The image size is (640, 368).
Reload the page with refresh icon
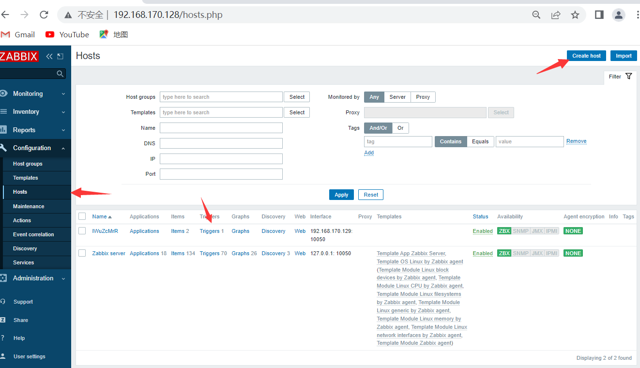(x=44, y=15)
